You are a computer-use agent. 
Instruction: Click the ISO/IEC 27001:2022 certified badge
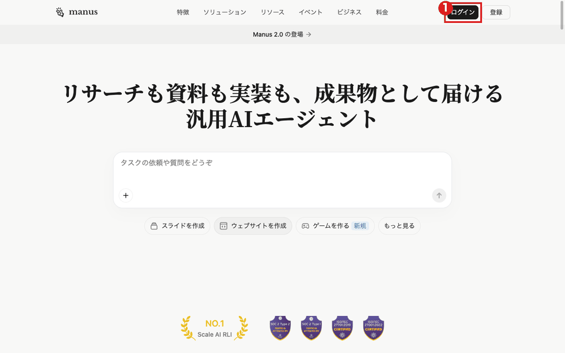[373, 328]
